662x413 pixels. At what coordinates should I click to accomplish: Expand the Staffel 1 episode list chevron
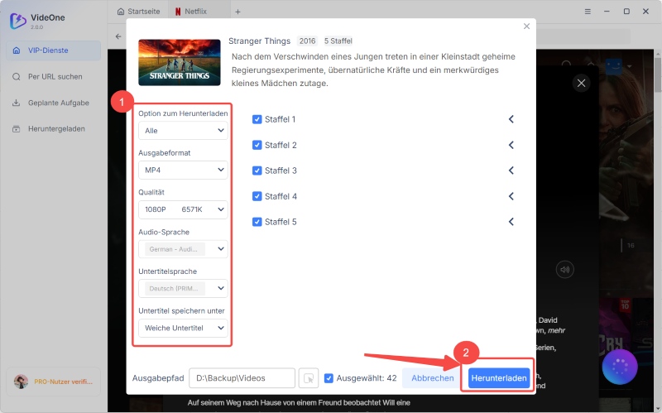tap(511, 119)
